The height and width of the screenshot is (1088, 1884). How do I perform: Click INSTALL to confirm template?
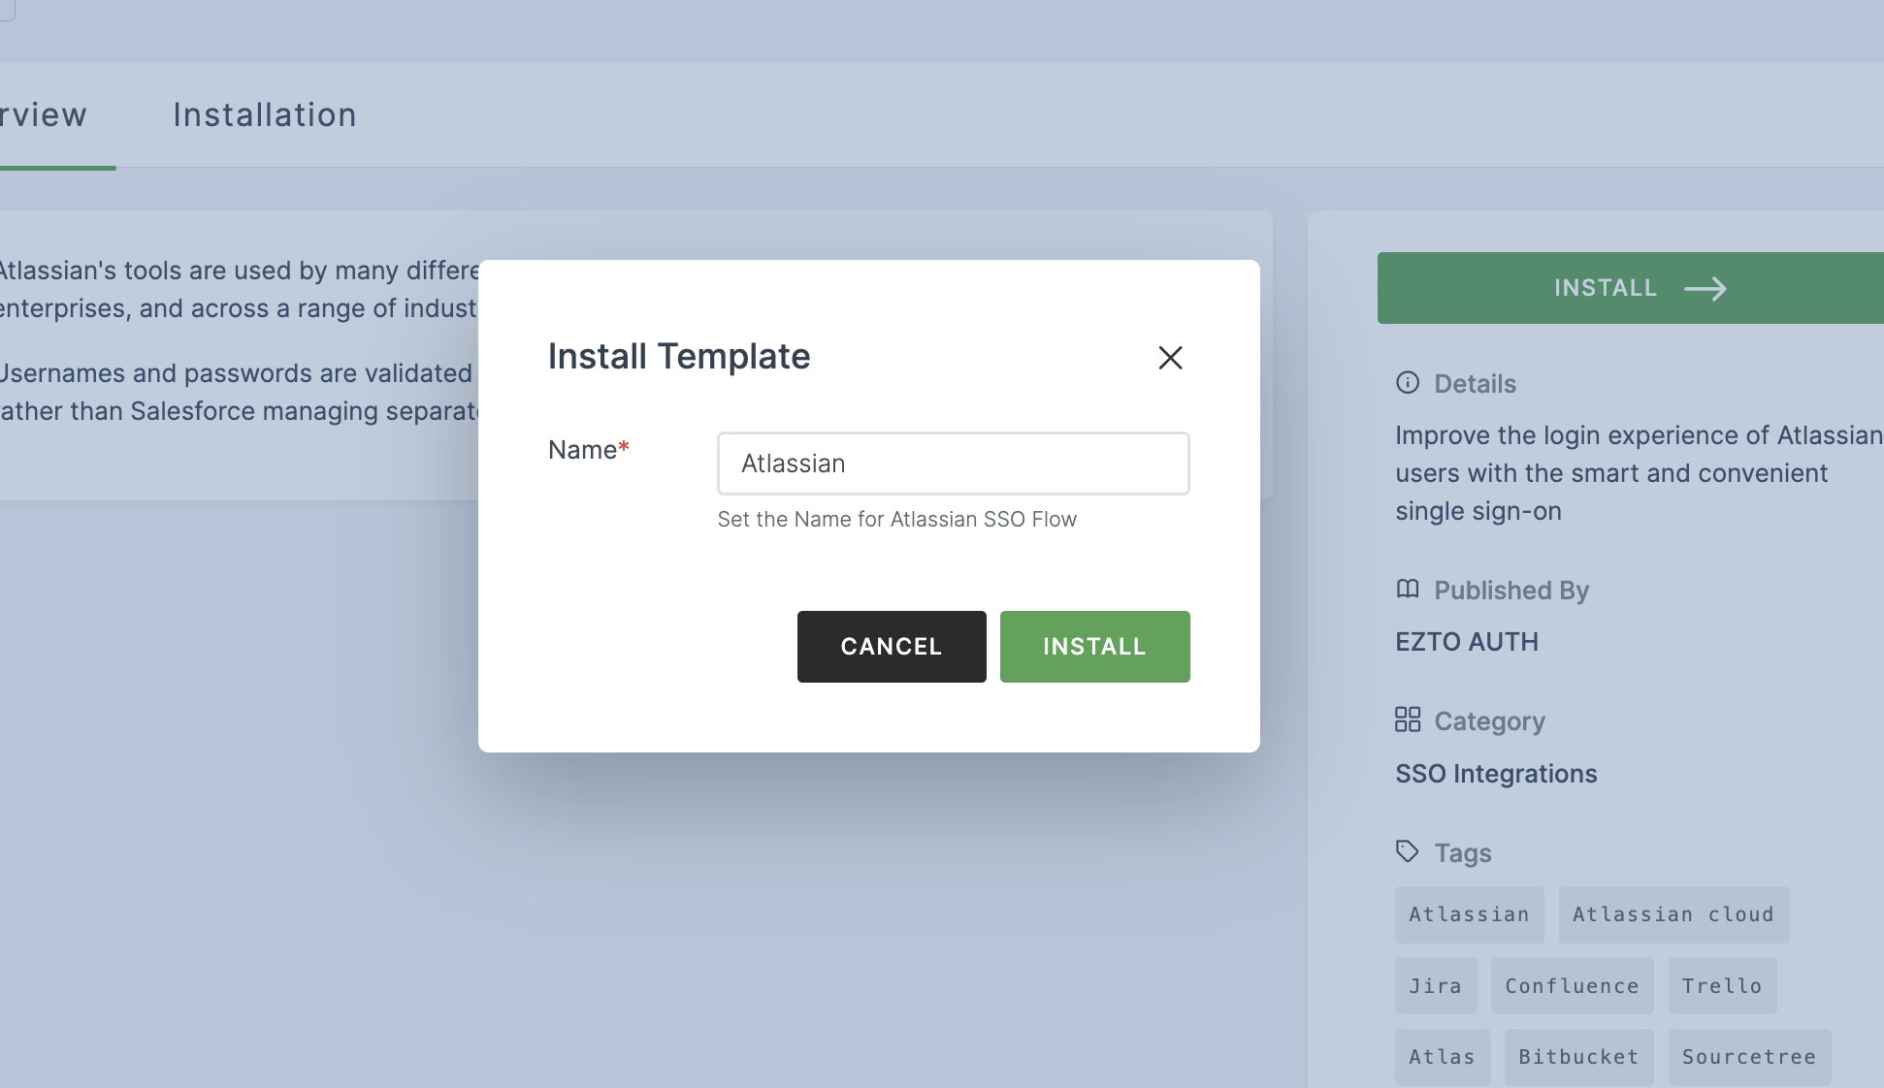coord(1095,647)
